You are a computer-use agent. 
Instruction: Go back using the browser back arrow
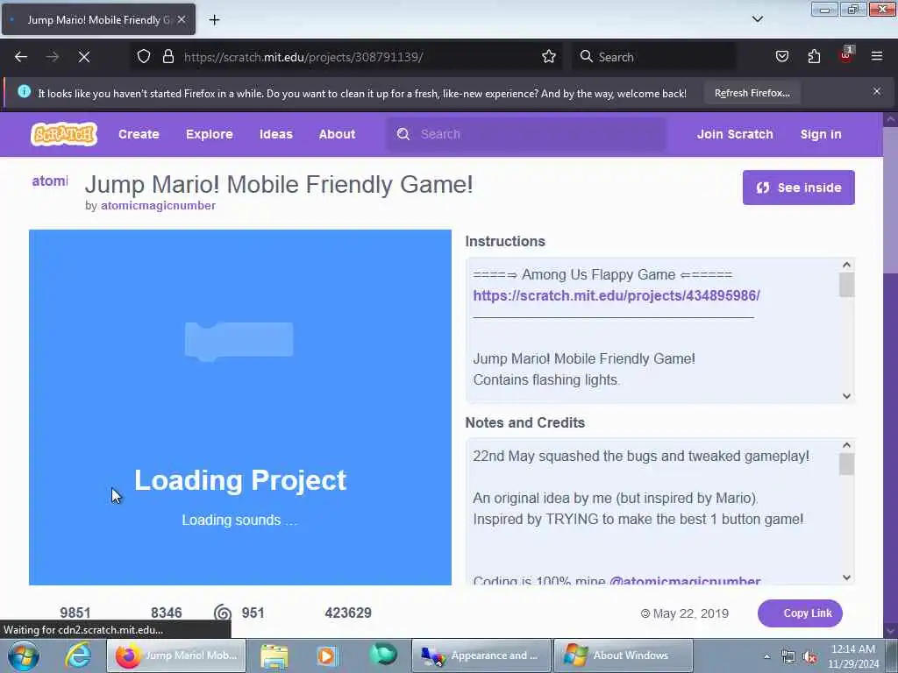tap(21, 57)
